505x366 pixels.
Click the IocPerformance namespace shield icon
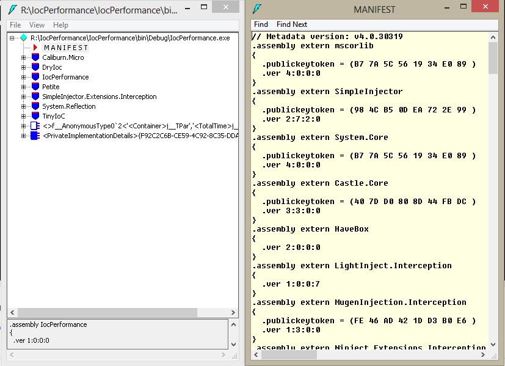(x=35, y=77)
